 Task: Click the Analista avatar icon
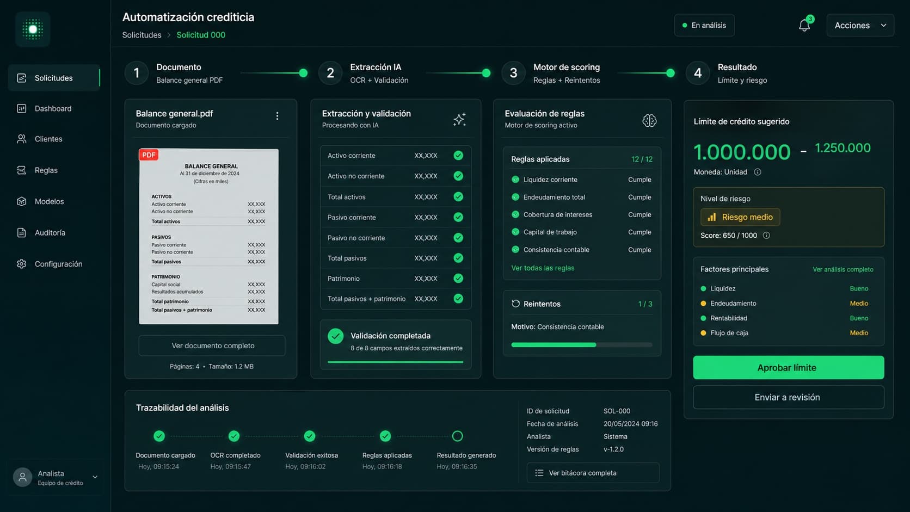coord(22,477)
